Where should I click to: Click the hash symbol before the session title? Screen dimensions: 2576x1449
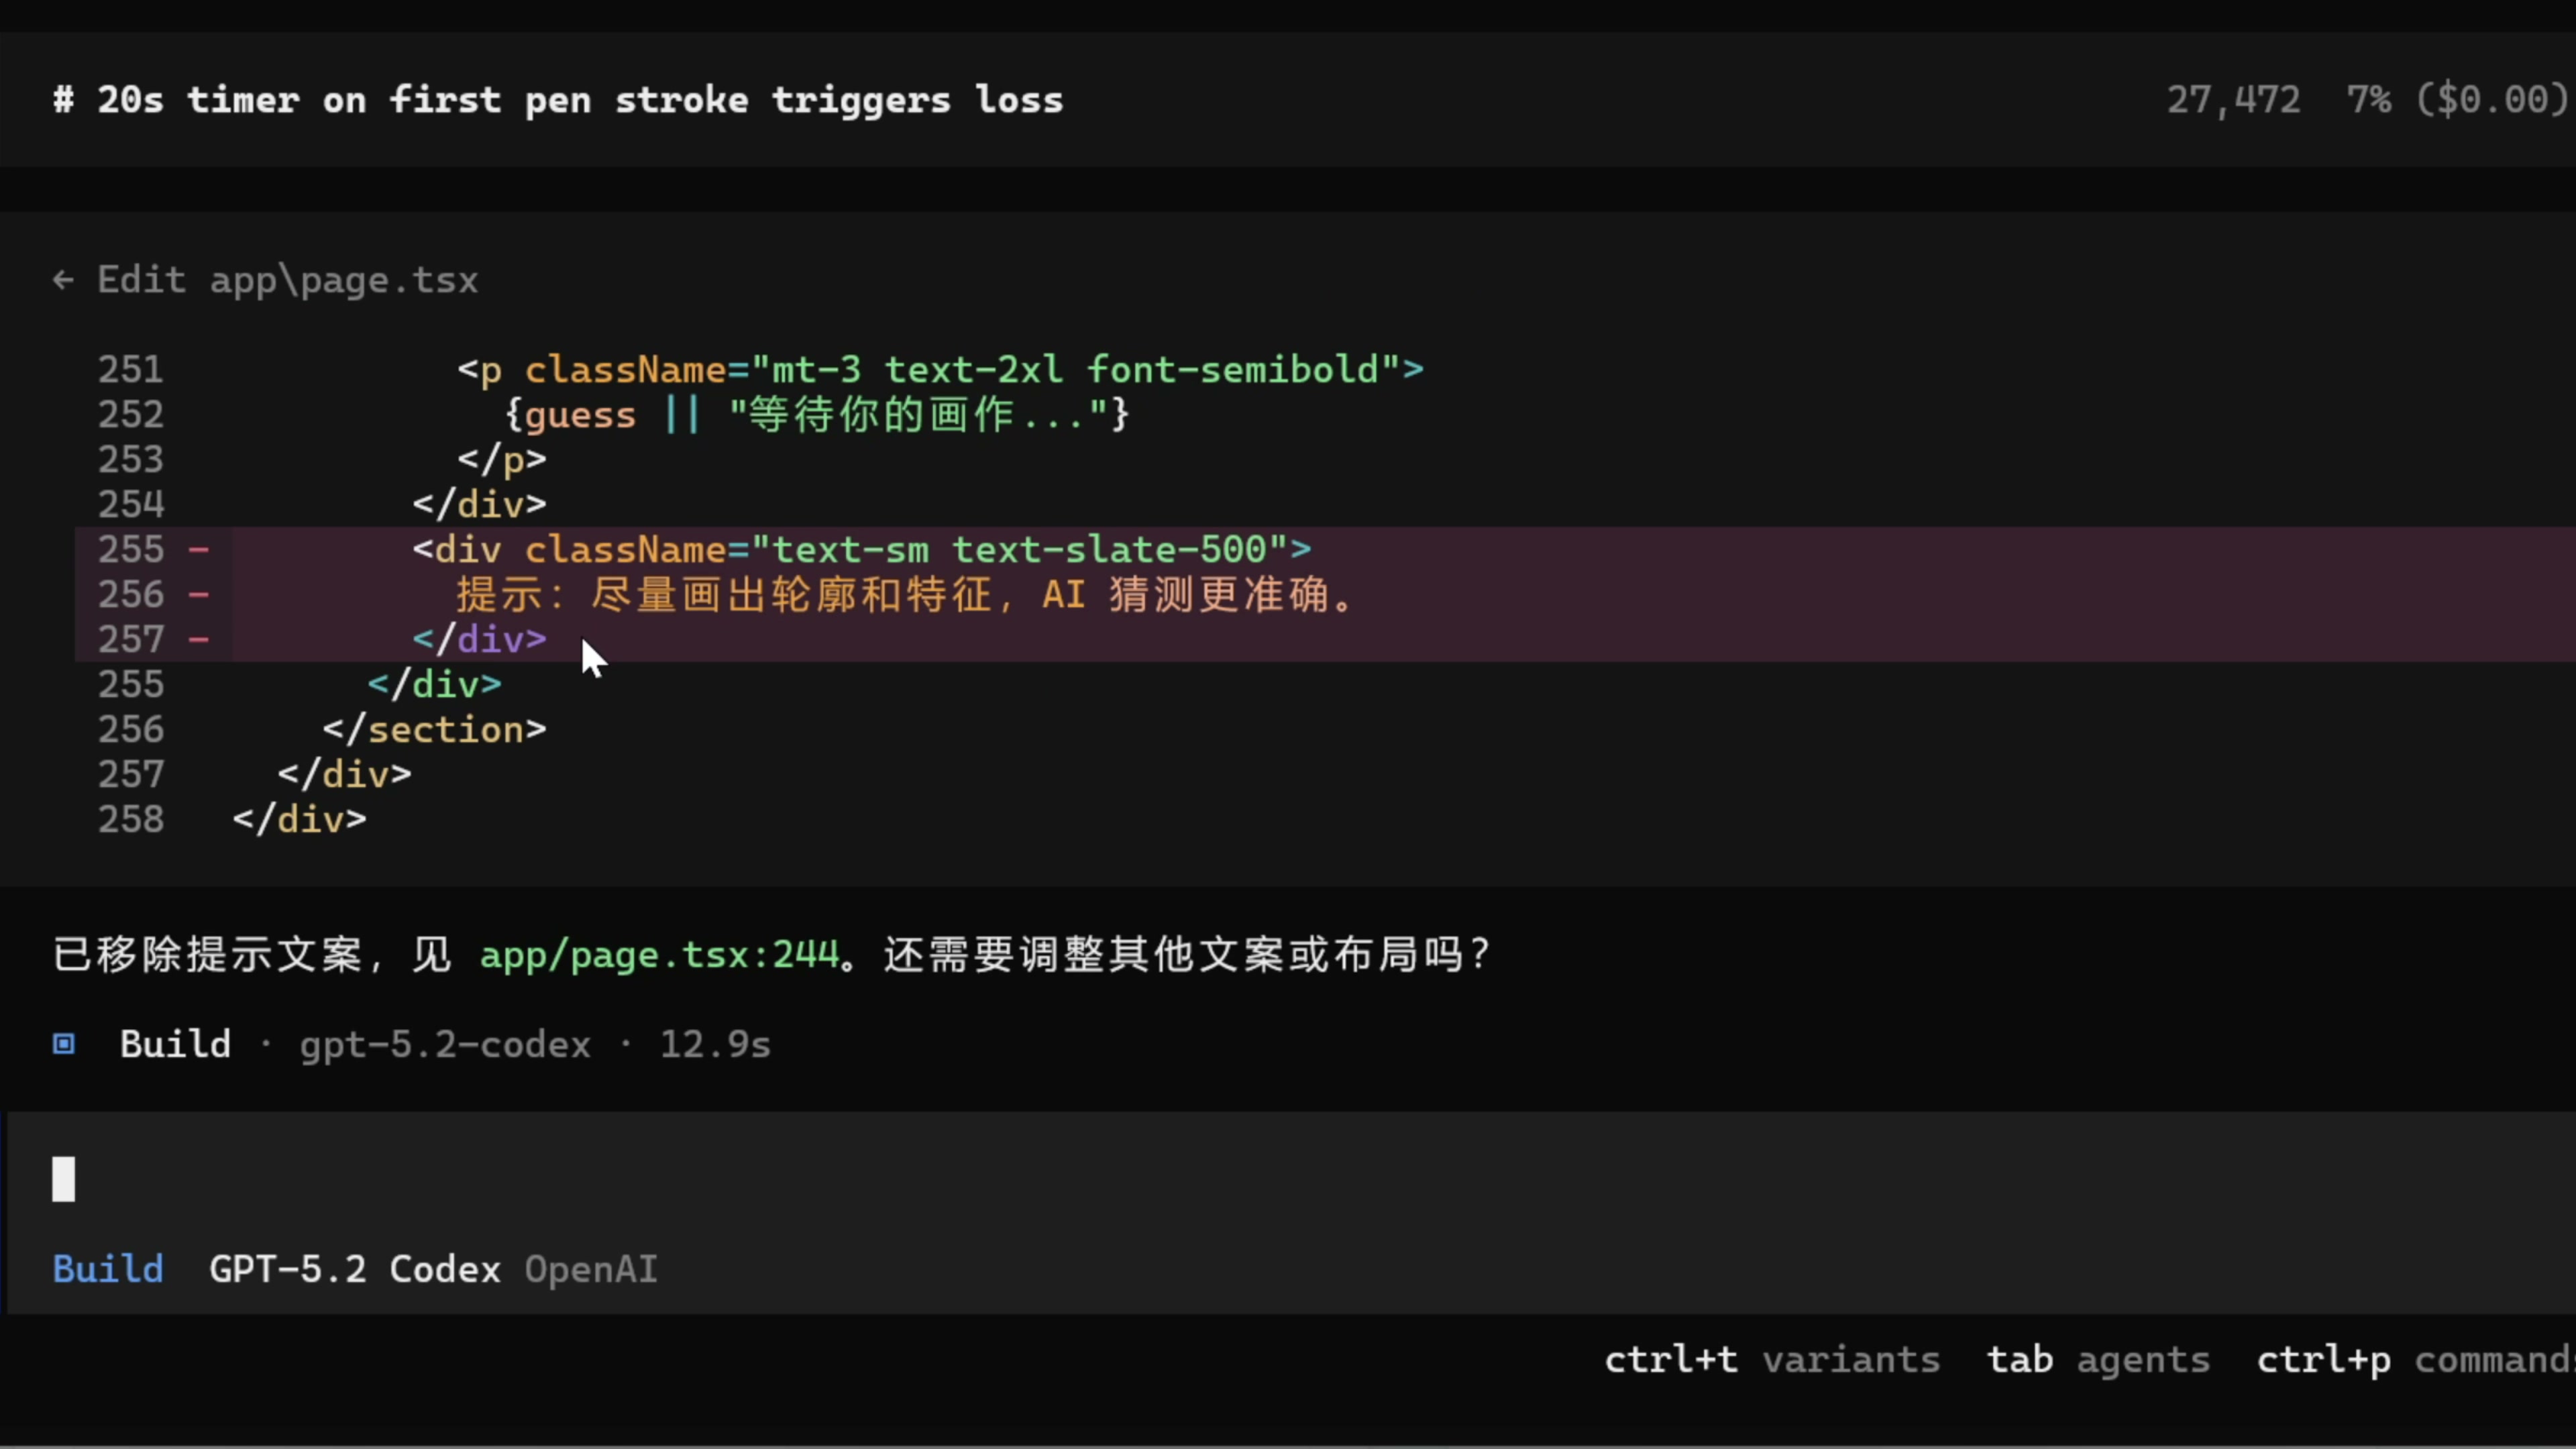[x=63, y=100]
